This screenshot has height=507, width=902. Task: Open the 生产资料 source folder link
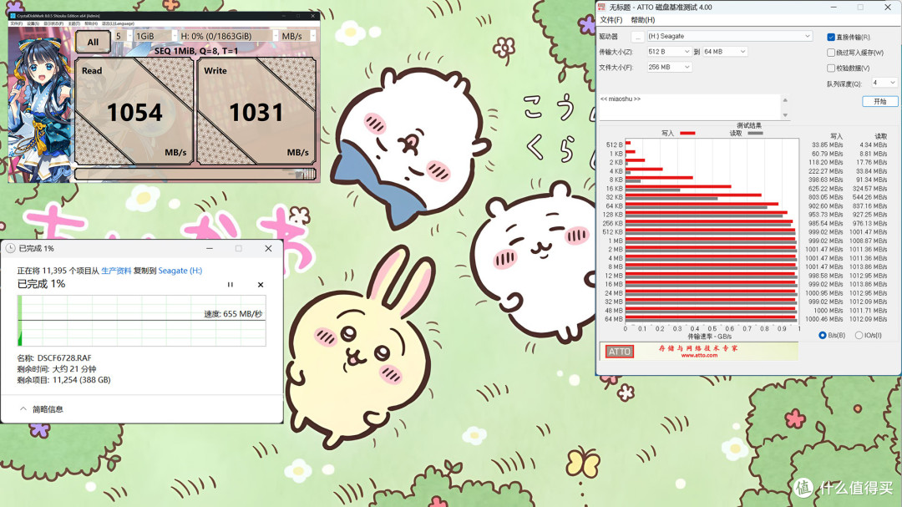pyautogui.click(x=116, y=271)
